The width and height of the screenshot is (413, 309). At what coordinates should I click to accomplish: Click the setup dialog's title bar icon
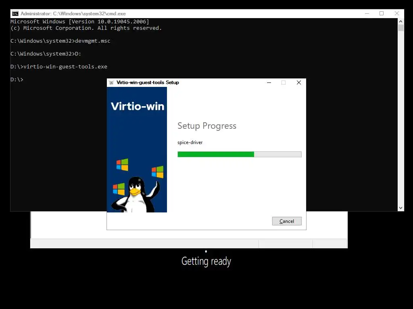pyautogui.click(x=111, y=82)
